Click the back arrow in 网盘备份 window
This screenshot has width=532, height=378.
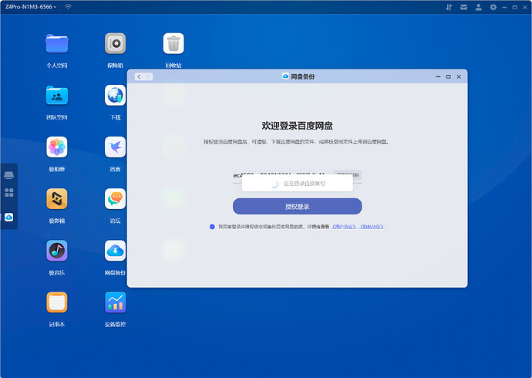[x=139, y=76]
